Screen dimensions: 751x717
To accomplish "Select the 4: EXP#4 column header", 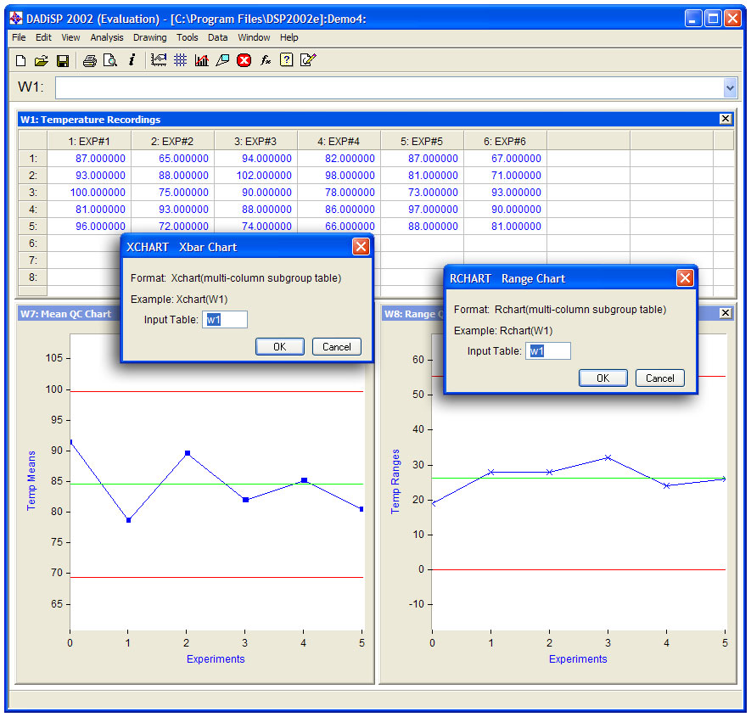I will pos(339,142).
